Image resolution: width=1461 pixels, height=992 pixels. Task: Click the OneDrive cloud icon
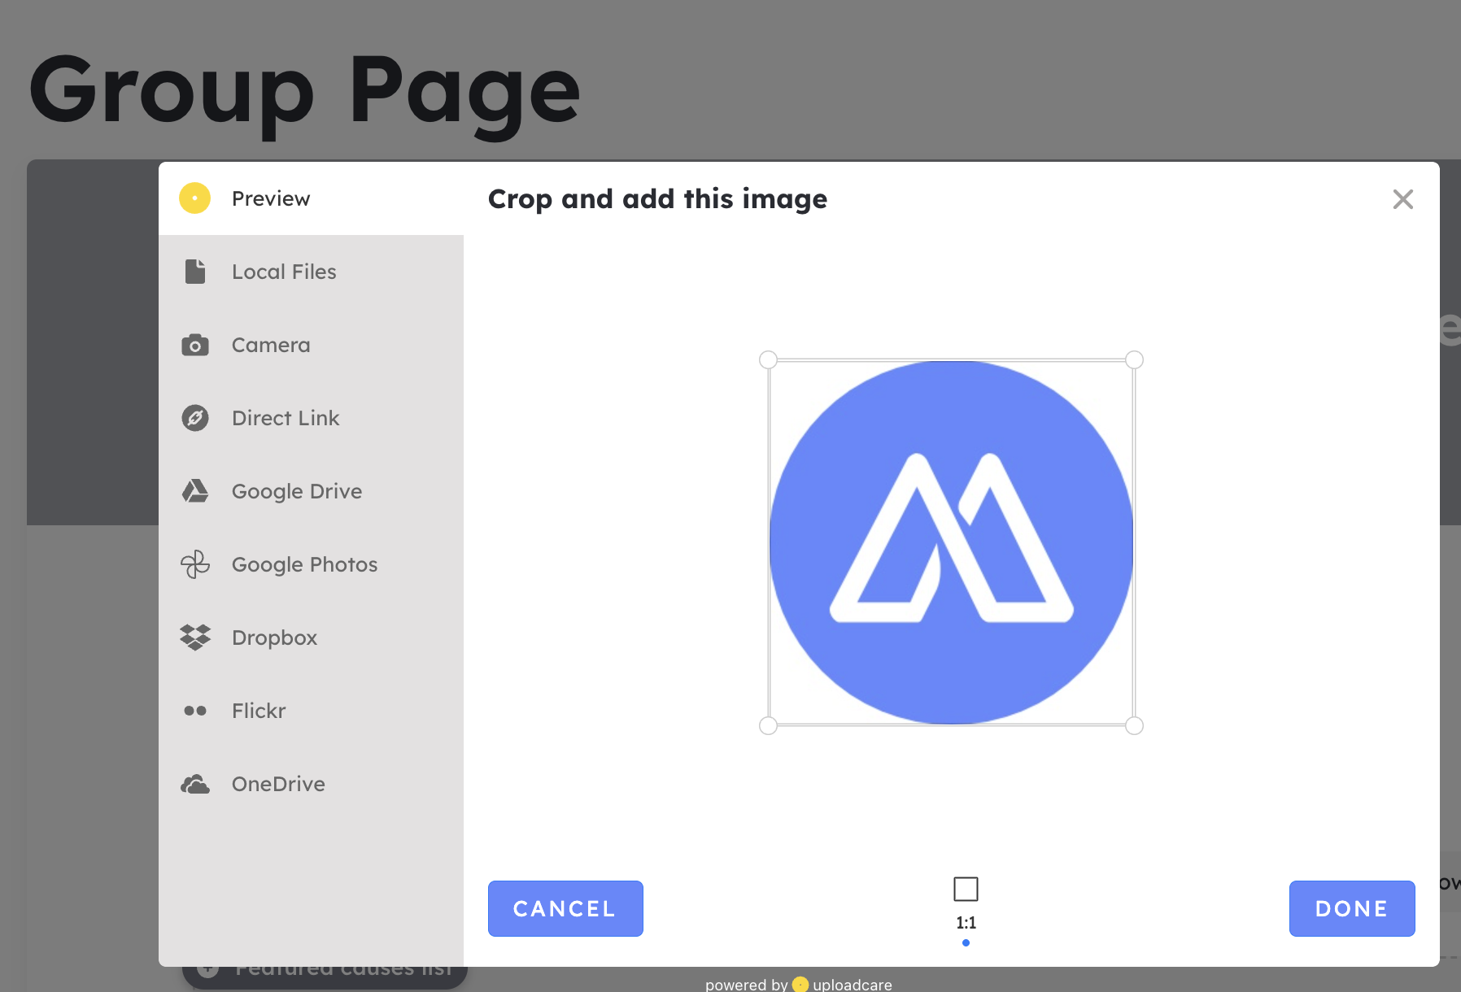tap(195, 784)
